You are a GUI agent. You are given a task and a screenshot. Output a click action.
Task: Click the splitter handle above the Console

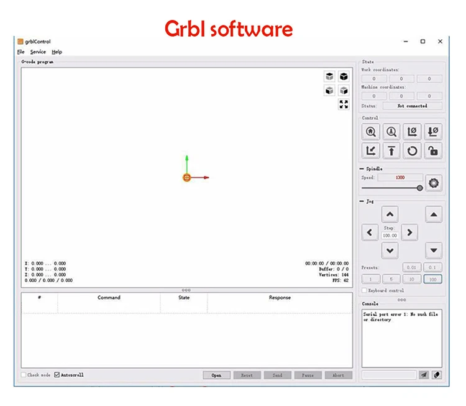(401, 300)
